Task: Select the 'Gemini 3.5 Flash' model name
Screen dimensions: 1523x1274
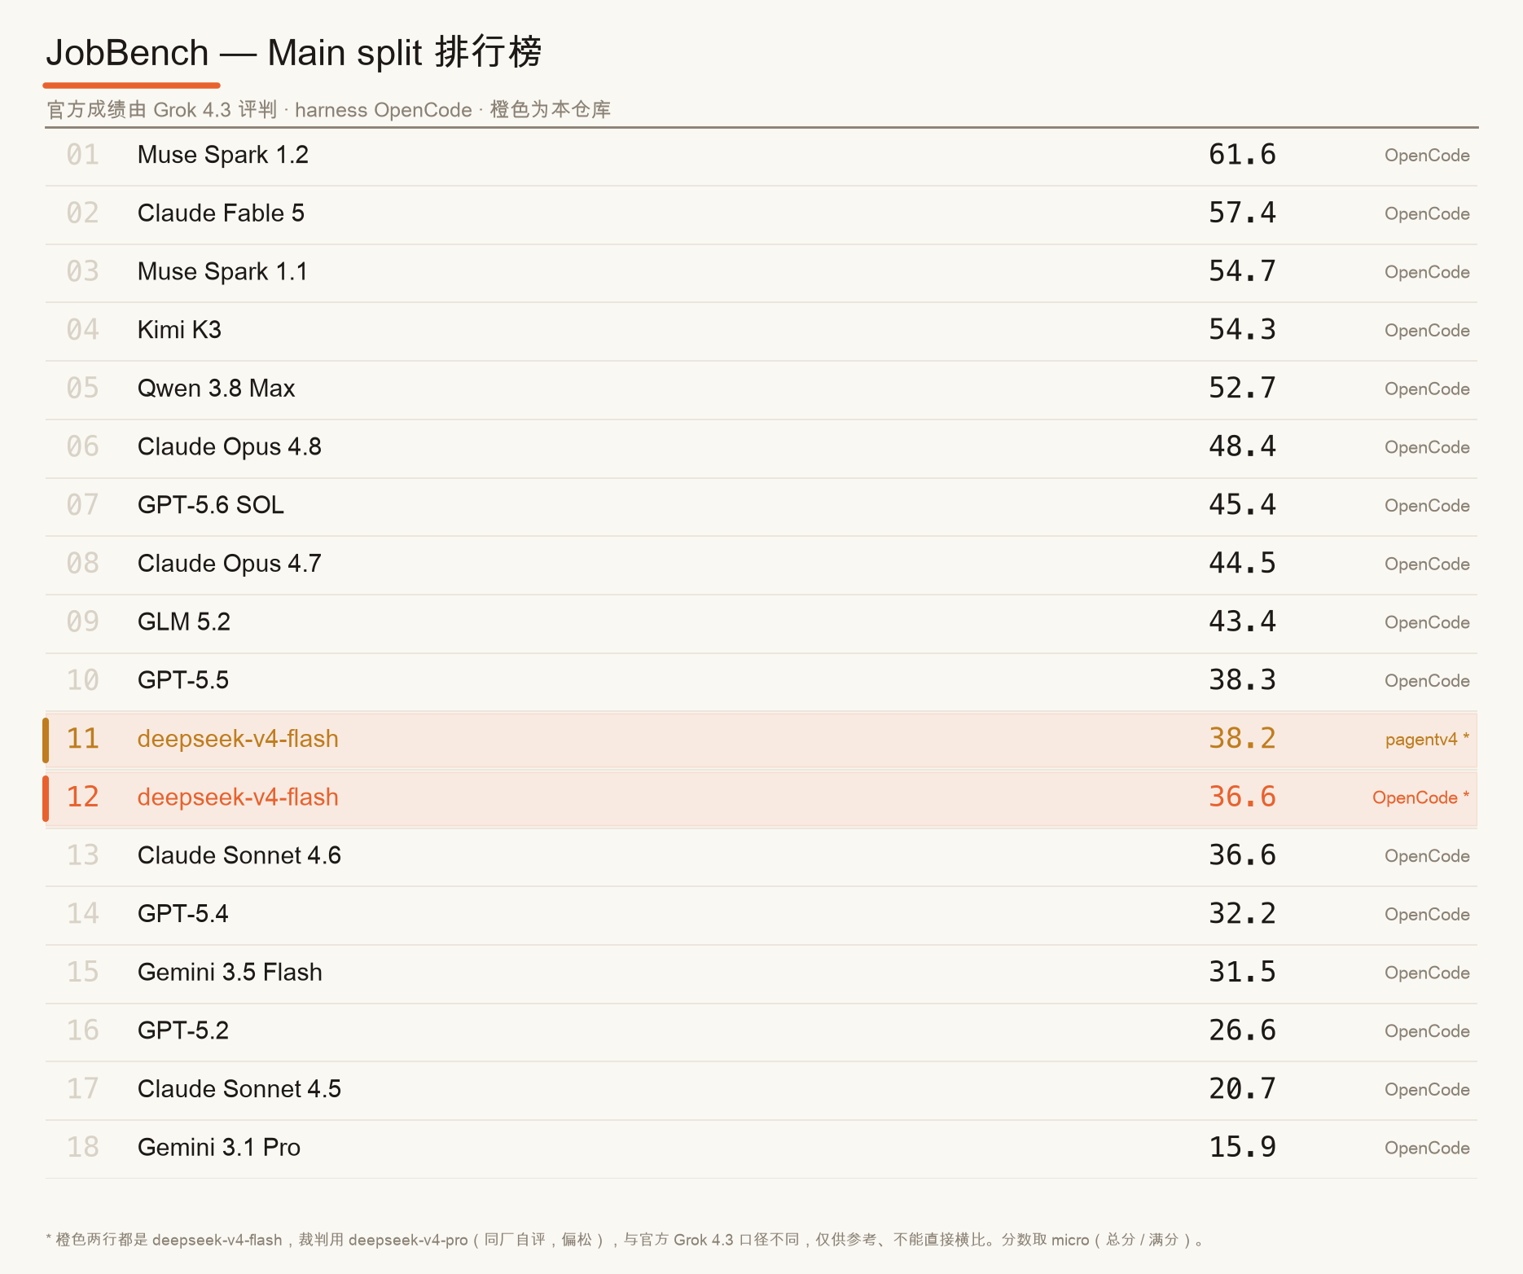Action: tap(230, 972)
